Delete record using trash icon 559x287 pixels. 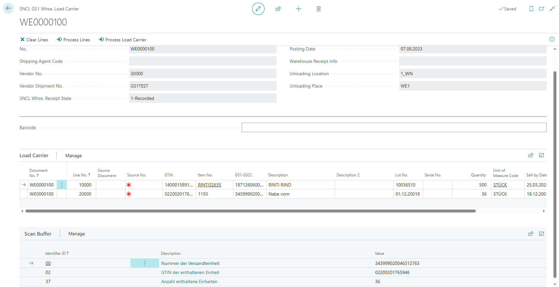coord(319,9)
